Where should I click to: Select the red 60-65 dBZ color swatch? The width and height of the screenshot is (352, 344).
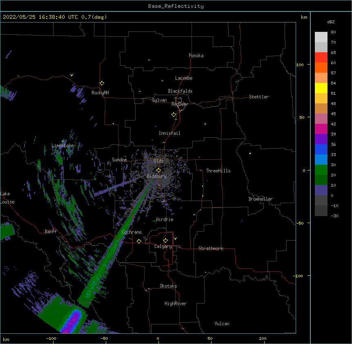[321, 57]
